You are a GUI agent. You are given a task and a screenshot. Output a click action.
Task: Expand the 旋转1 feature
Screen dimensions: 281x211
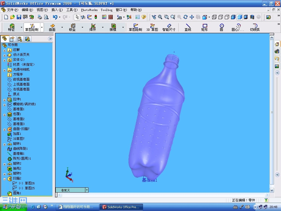coord(4,145)
